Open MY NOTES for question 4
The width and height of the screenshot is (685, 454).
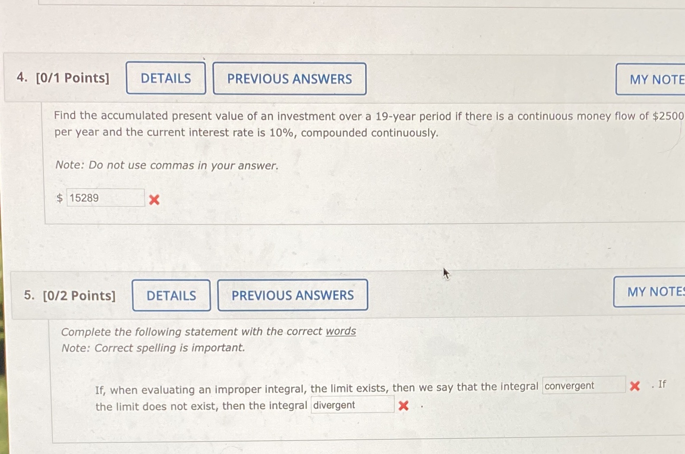click(654, 79)
